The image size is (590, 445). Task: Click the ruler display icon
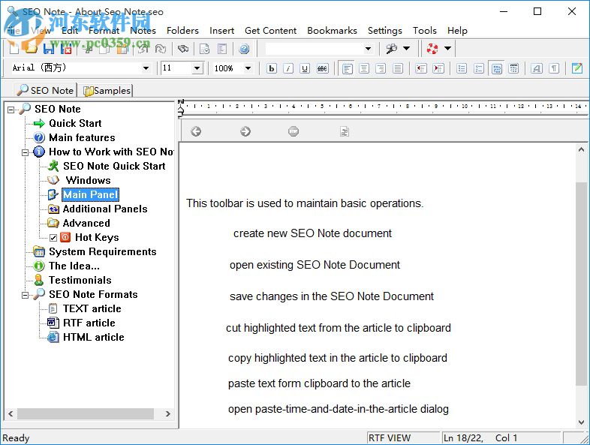513,68
